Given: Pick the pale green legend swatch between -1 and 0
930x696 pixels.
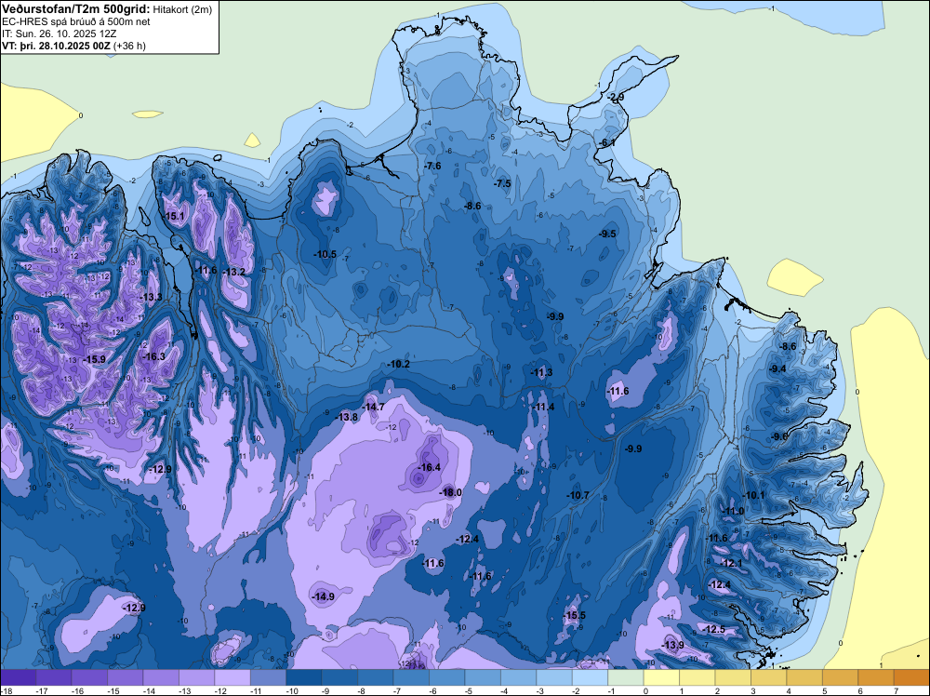Looking at the screenshot, I should click(626, 677).
